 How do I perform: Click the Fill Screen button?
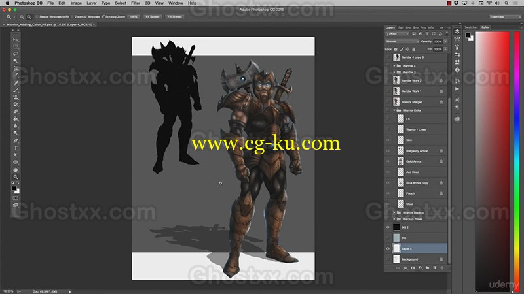[x=174, y=17]
